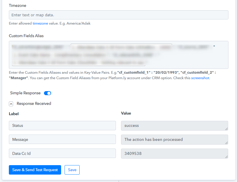
Task: Collapse the Response Received section chevron
Action: point(11,104)
